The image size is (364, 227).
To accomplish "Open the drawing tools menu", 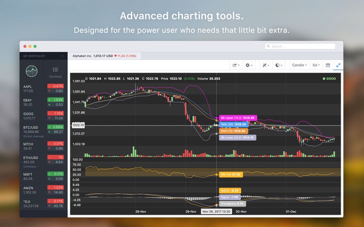I will 266,65.
